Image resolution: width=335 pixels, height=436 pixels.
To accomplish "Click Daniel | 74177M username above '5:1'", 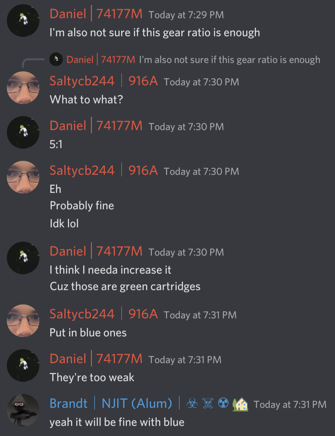I will [x=96, y=126].
